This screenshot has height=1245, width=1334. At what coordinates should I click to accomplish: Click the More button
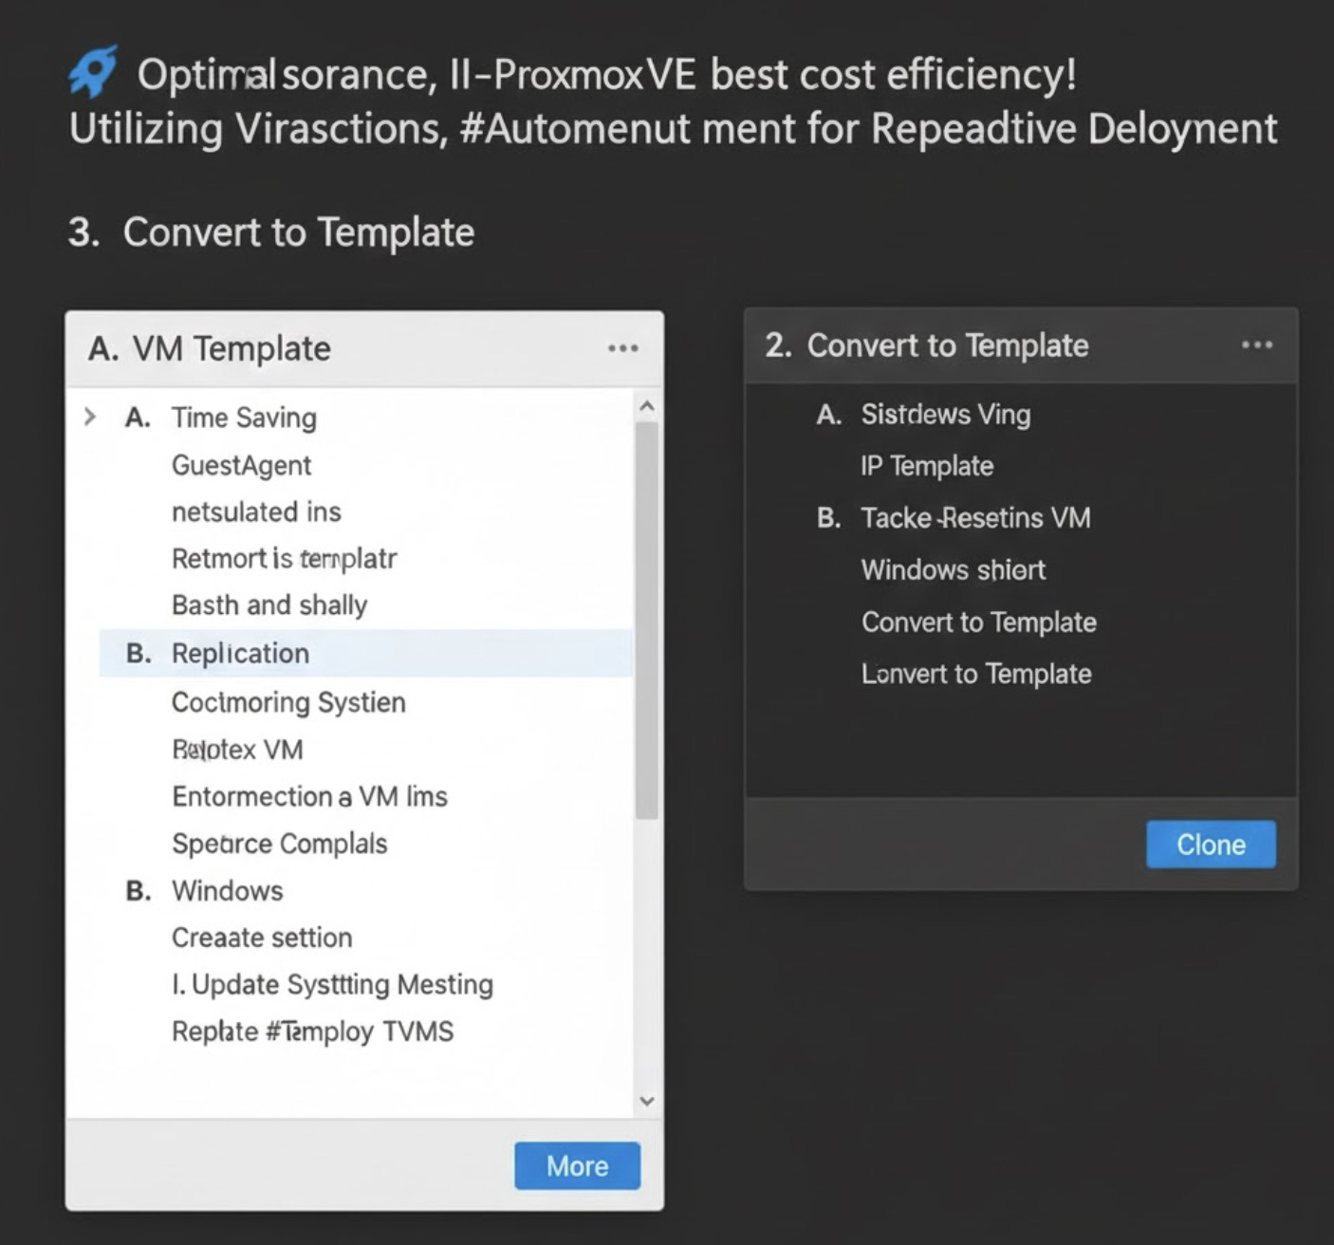click(577, 1165)
